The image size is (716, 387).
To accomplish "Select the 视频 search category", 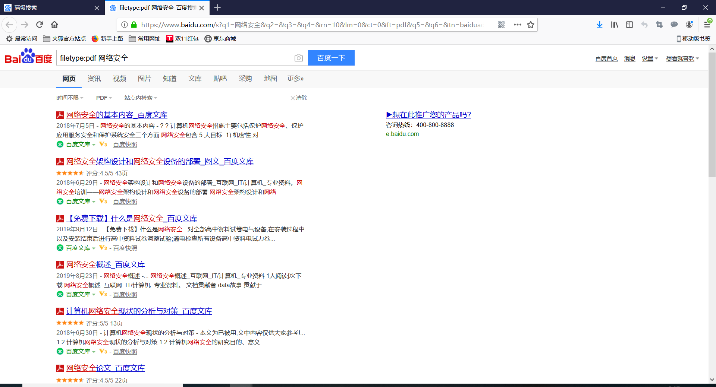I will pos(119,79).
